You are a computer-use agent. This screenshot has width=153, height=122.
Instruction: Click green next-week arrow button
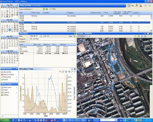[47, 9]
